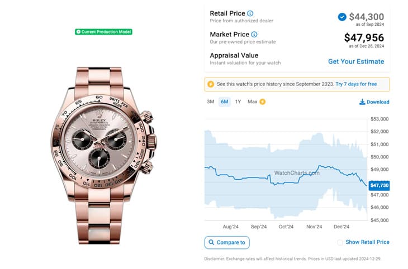408x269 pixels.
Task: Click the $47,730 current price marker
Action: (379, 185)
